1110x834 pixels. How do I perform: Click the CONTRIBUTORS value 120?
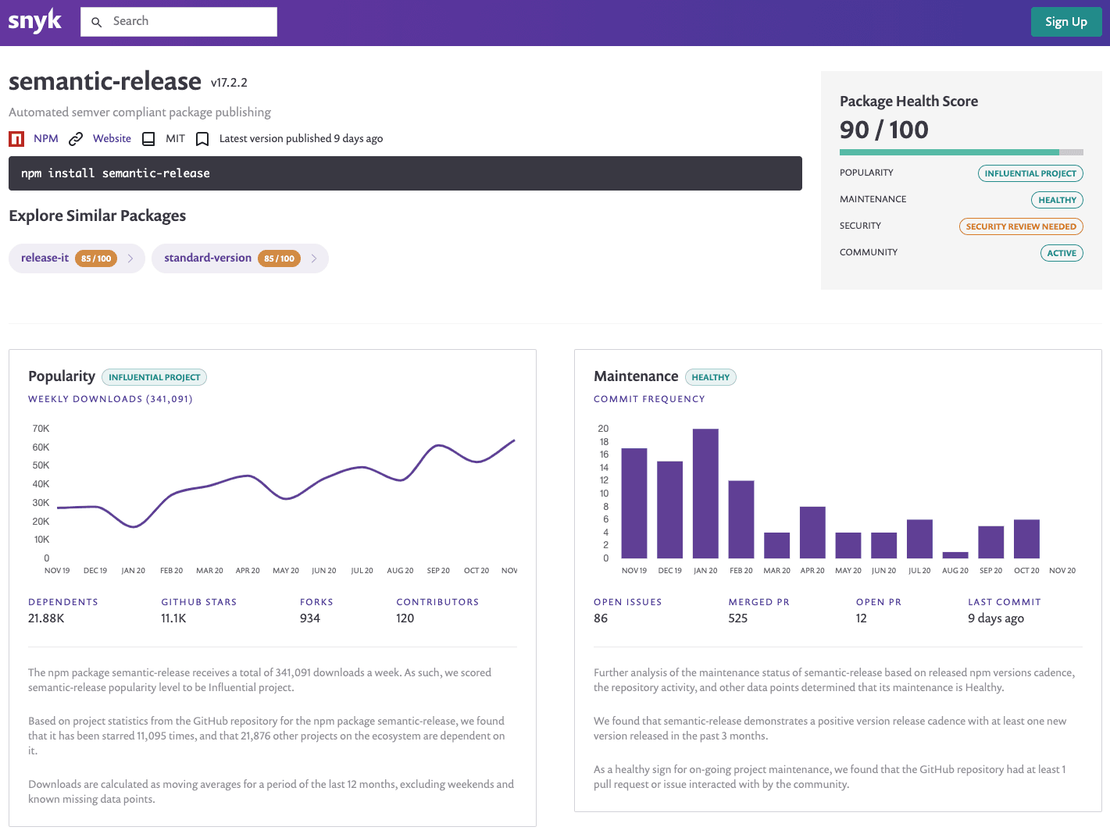coord(405,618)
